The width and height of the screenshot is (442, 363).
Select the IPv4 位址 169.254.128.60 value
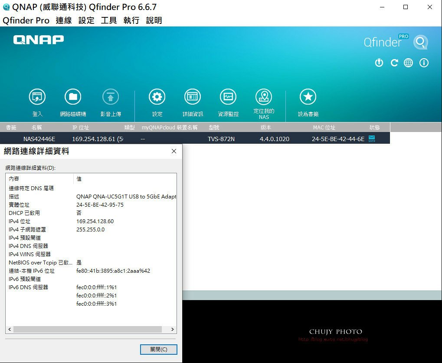tap(95, 221)
